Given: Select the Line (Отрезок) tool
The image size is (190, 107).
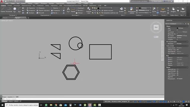Looking at the screenshot, I should (x=3, y=10).
